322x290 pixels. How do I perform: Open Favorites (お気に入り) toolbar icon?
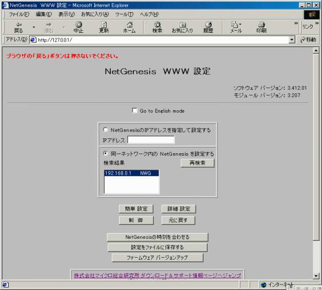[183, 28]
